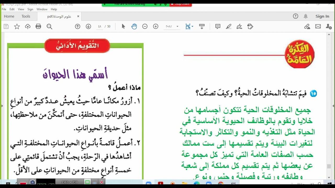Switch to the Home tab

click(9, 16)
